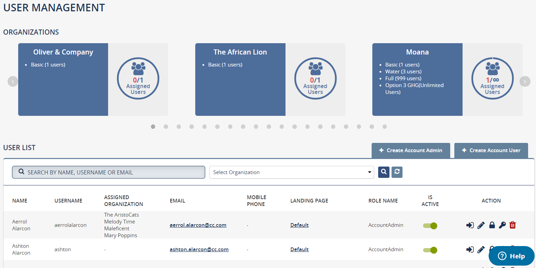
Task: Show previous organizations with left carousel arrow
Action: [x=13, y=81]
